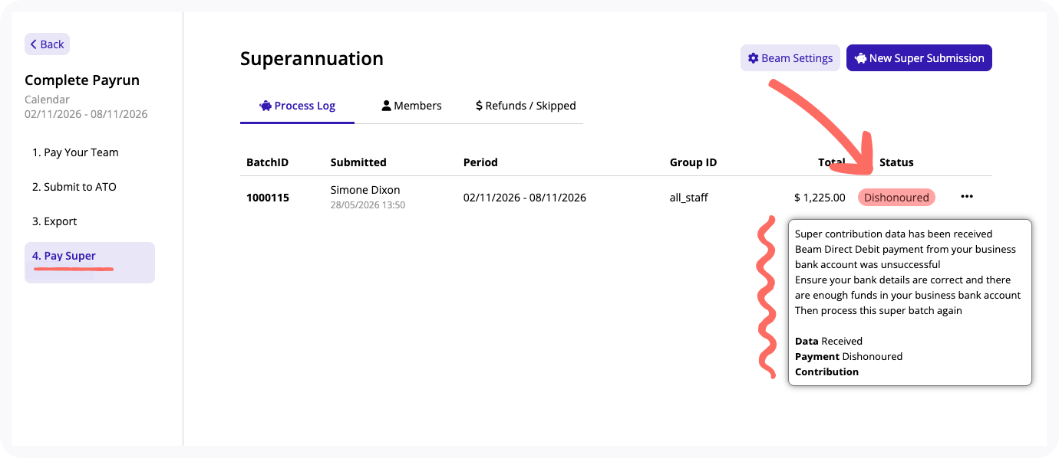
Task: Click batch ID 1000115
Action: pyautogui.click(x=268, y=198)
